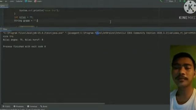This screenshot has width=196, height=110.
Task: Click the 'Nilai angka: 75' output line
Action: click(x=23, y=40)
